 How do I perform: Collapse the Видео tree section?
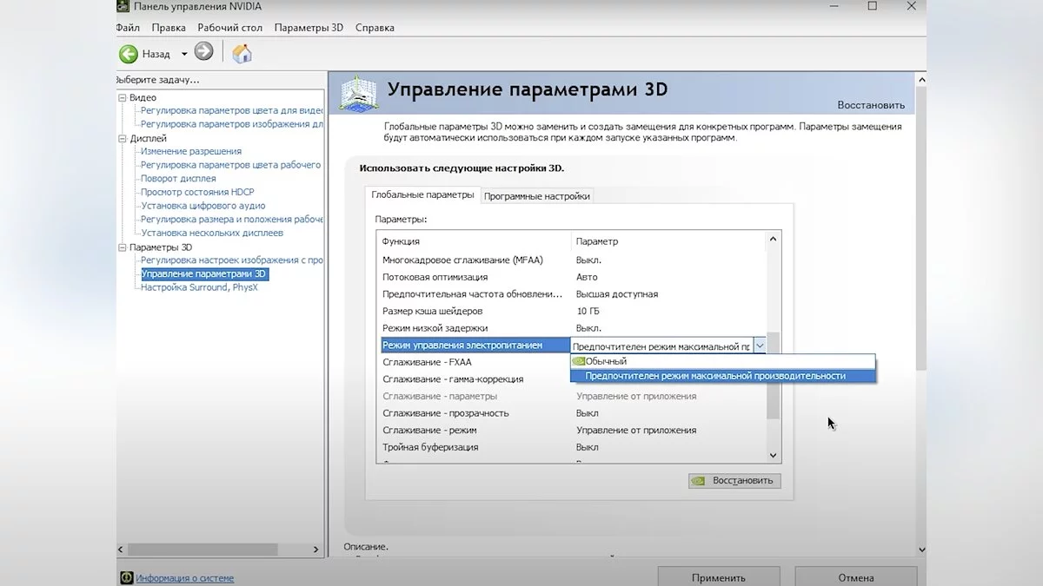coord(123,98)
